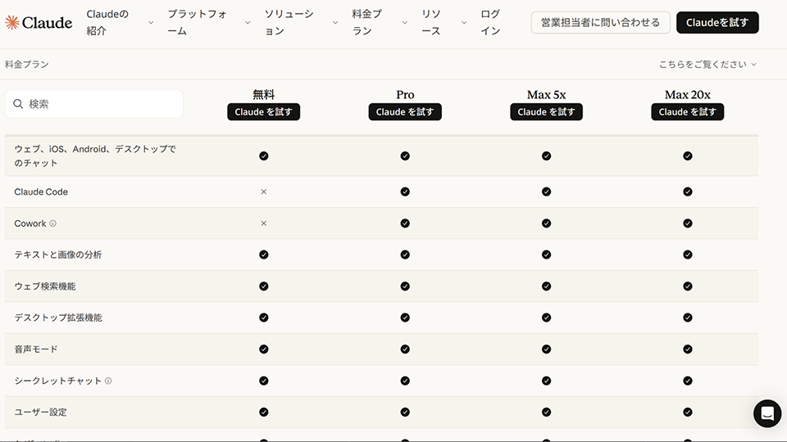Click Claude Code checkmark in Pro column

[405, 192]
